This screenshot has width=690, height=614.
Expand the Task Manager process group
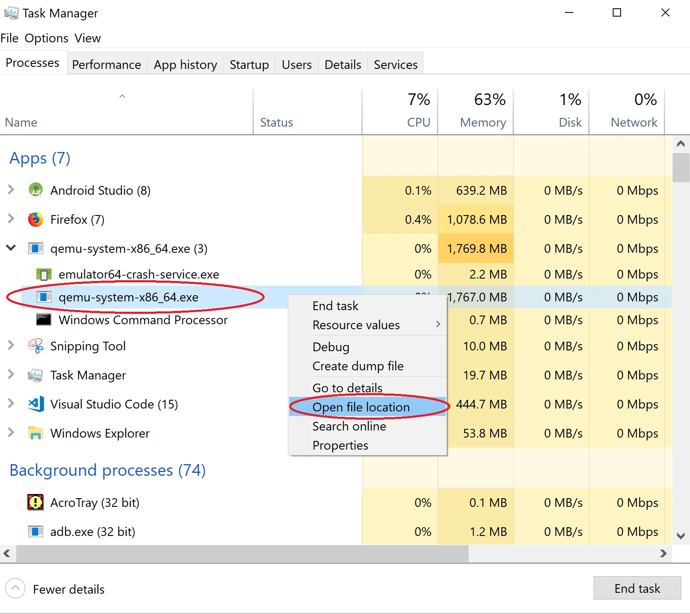tap(11, 374)
